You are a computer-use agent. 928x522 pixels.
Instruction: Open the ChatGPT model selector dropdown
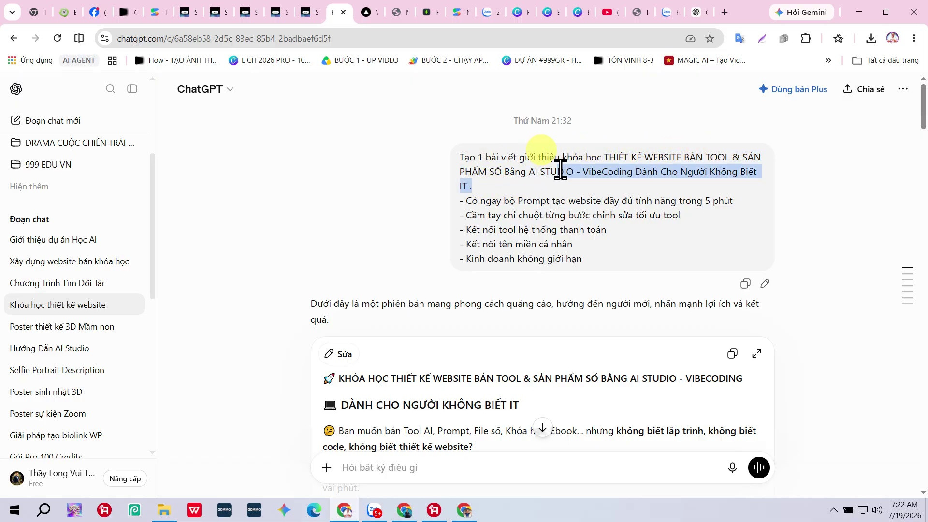205,89
